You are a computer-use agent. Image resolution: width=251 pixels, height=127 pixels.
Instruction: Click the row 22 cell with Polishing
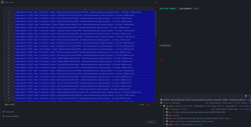[x=85, y=80]
